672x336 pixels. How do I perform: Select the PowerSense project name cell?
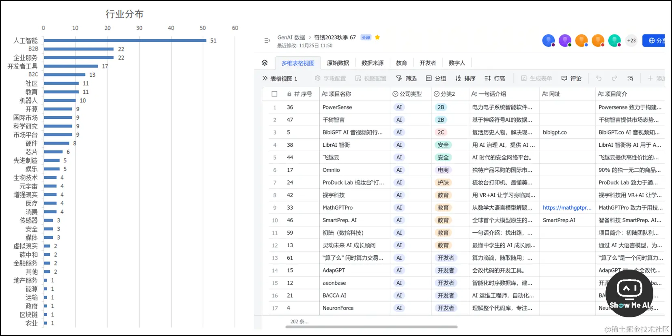(355, 107)
